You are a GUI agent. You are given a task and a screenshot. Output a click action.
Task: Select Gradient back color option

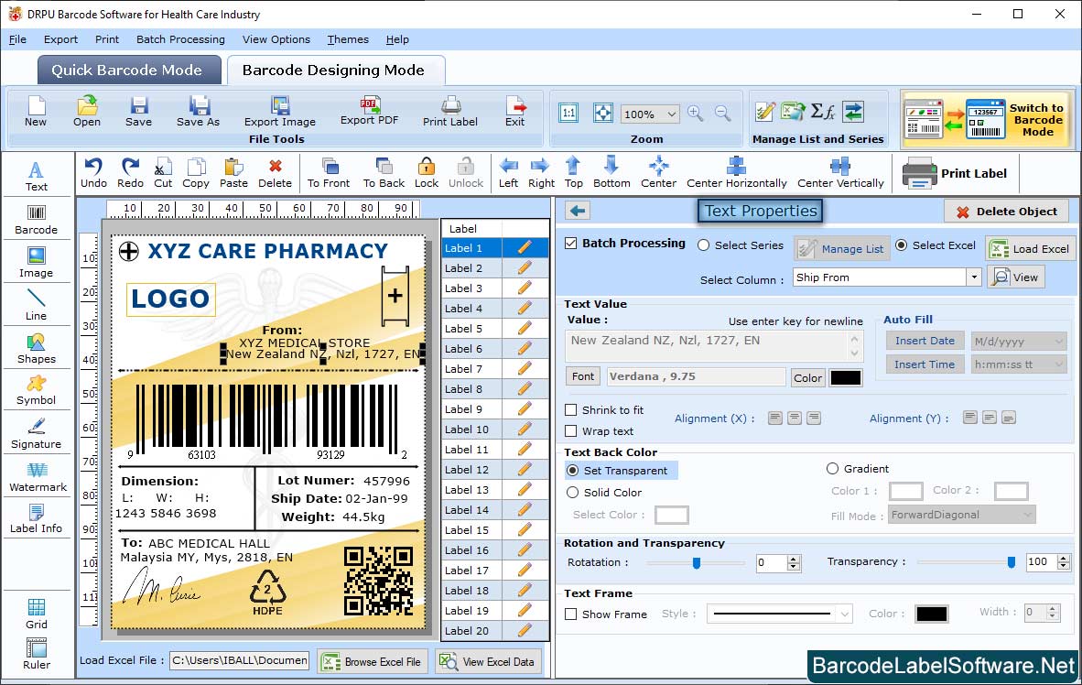[832, 468]
